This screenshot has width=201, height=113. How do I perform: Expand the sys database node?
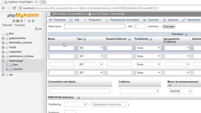point(3,75)
